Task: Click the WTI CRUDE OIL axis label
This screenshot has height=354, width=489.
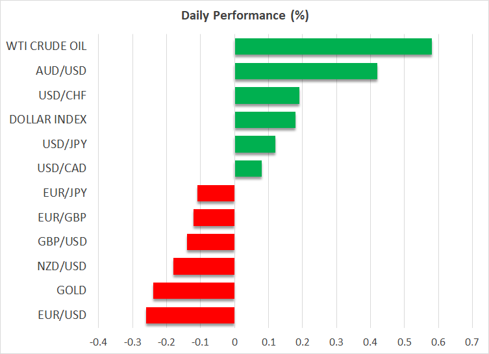Action: (x=46, y=46)
